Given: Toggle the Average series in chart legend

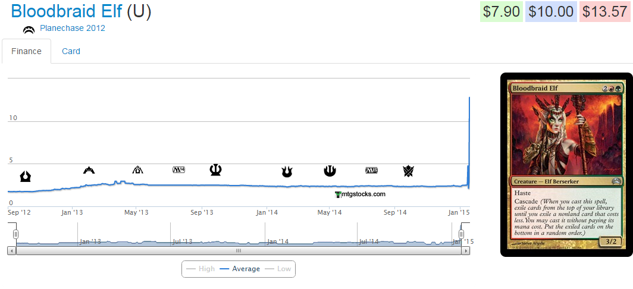Looking at the screenshot, I should pos(240,269).
